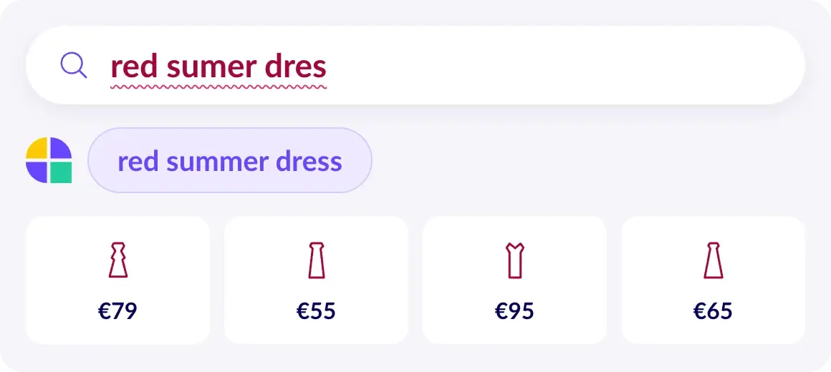Select the dress icon above €79
The width and height of the screenshot is (831, 372).
click(x=118, y=260)
